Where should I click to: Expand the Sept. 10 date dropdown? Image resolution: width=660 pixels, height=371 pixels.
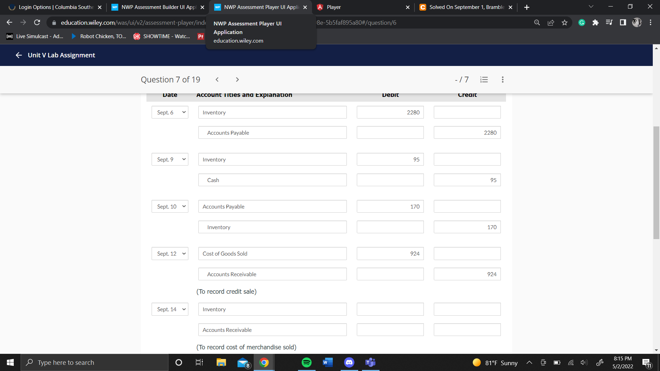tap(170, 206)
